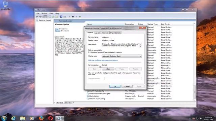
Task: Click the volume speaker tray icon
Action: click(x=201, y=118)
